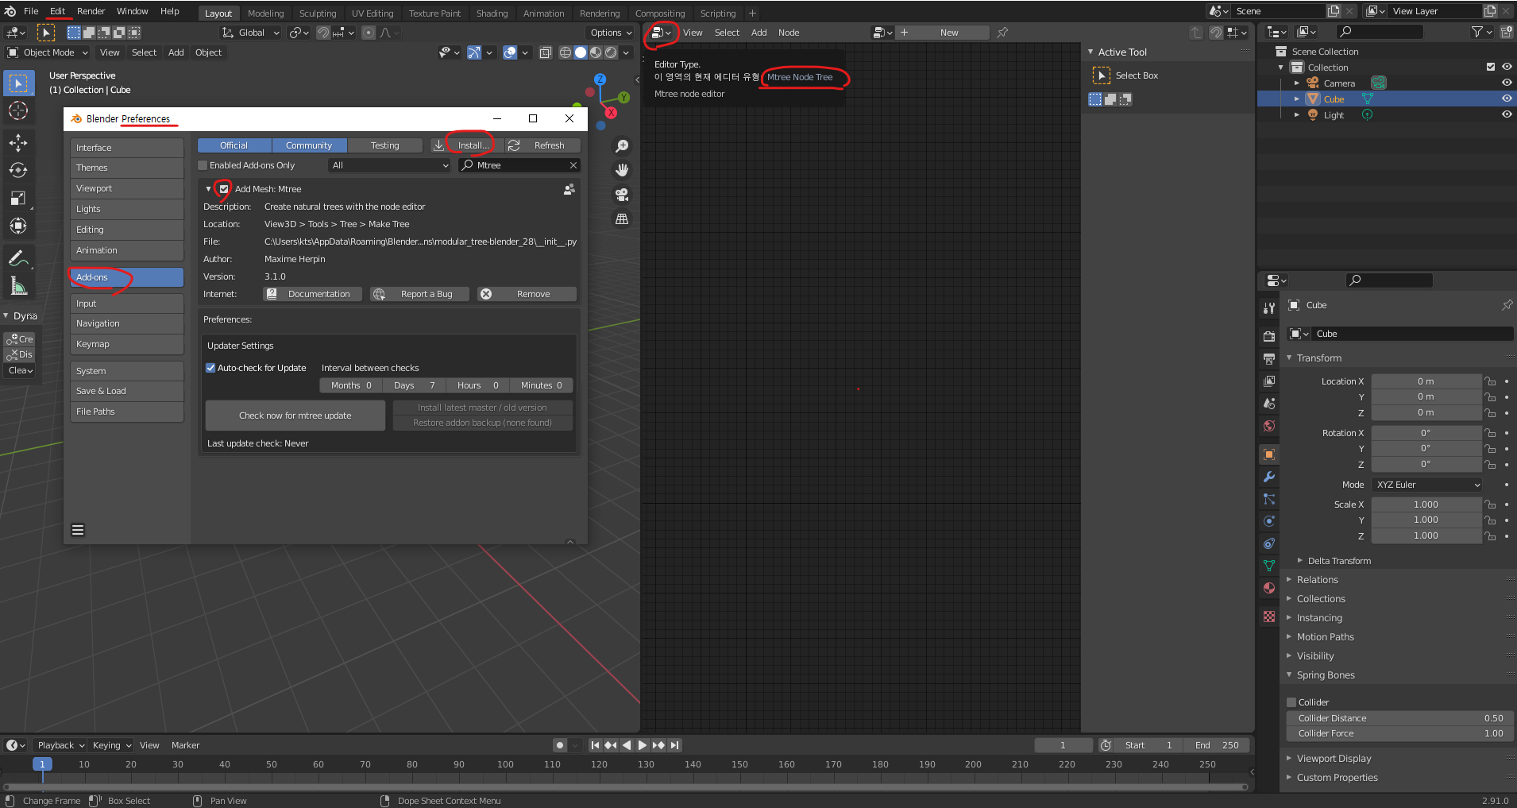Switch to the Shading workspace tab
This screenshot has height=808, width=1517.
click(492, 14)
